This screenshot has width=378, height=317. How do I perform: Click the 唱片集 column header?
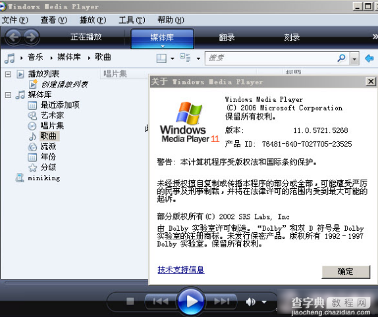[124, 74]
